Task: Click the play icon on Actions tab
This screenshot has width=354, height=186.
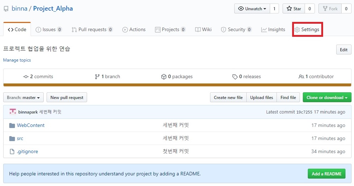Action: [x=125, y=30]
